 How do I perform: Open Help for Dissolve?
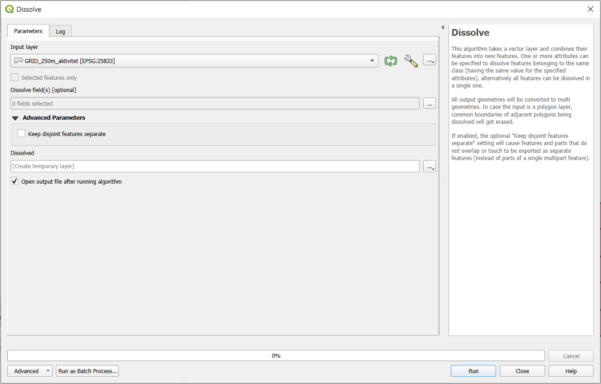point(571,371)
